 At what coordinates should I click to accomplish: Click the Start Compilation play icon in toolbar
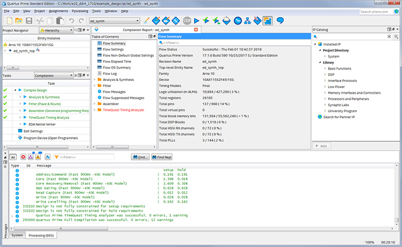tap(197, 20)
